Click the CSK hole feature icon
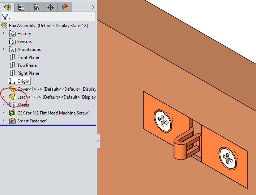Screen dimensions: 256x195 pyautogui.click(x=12, y=113)
